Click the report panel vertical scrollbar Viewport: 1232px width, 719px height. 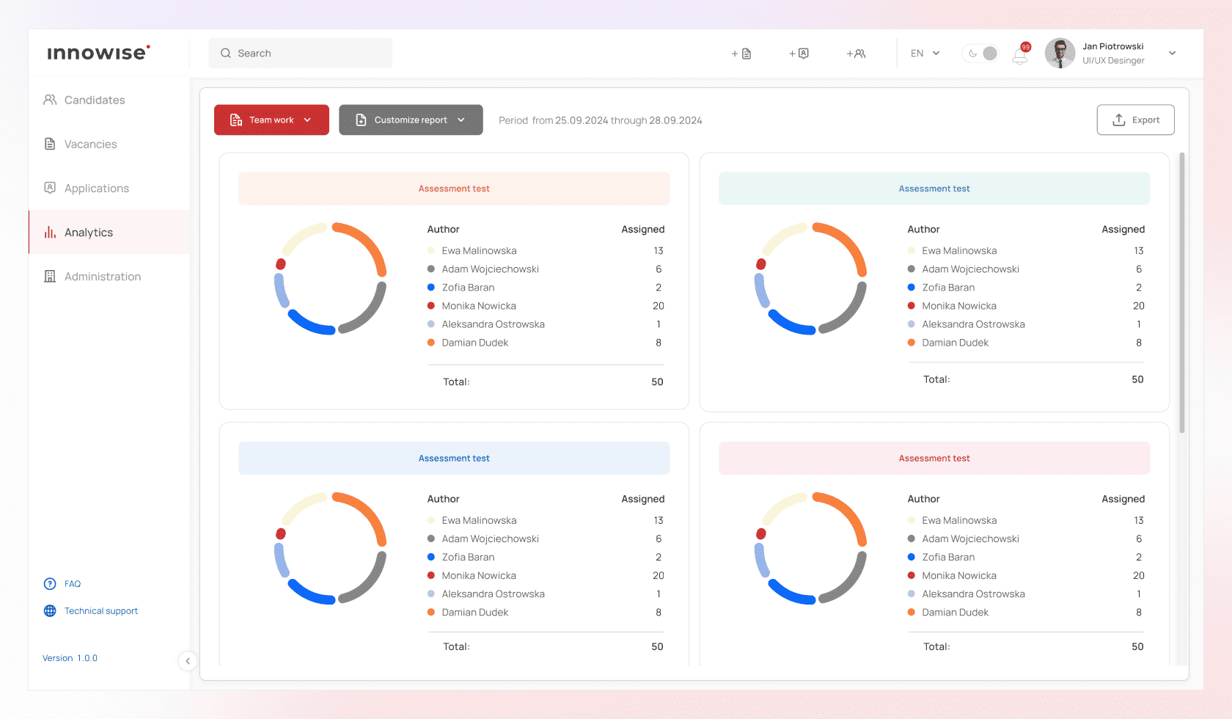pos(1182,292)
